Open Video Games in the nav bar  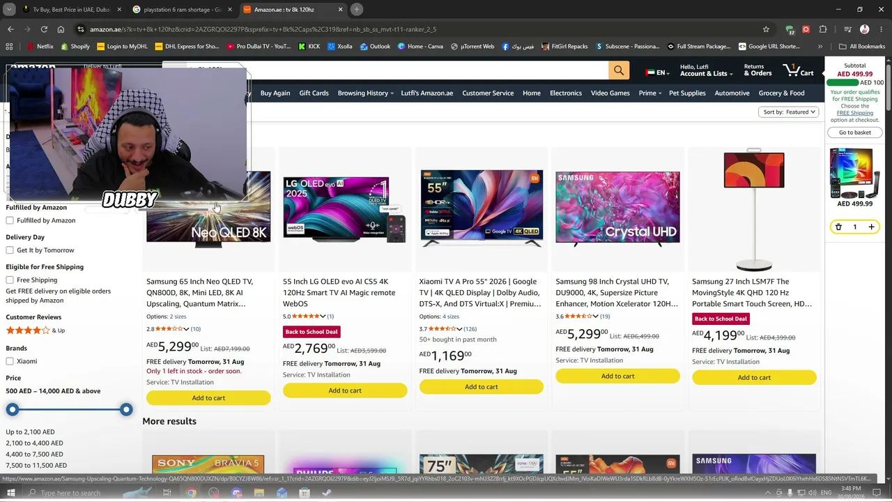tap(610, 93)
